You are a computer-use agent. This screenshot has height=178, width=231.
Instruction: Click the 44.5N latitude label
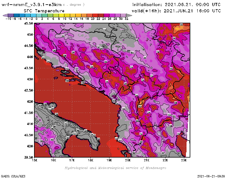point(28,46)
